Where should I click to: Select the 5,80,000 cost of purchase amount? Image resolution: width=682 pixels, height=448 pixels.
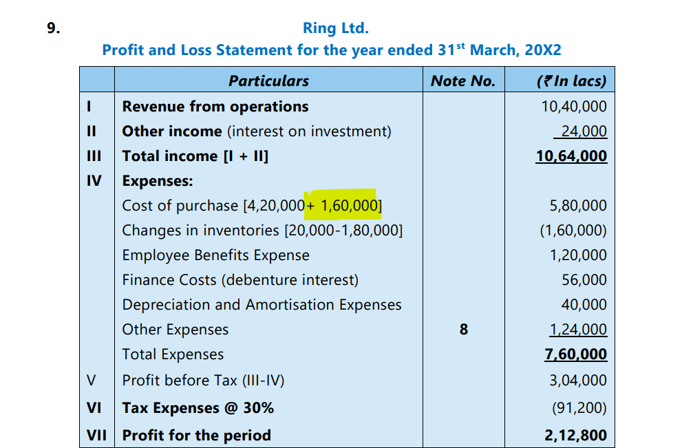578,206
